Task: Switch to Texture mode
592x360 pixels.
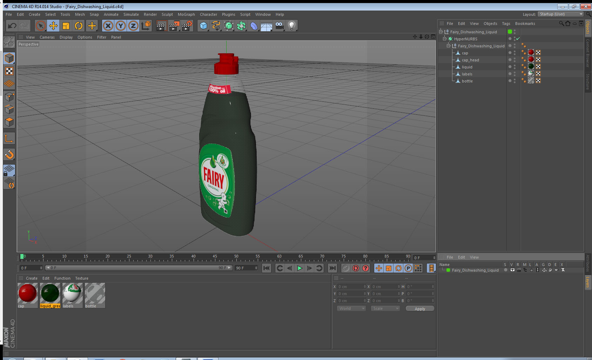Action: click(9, 71)
